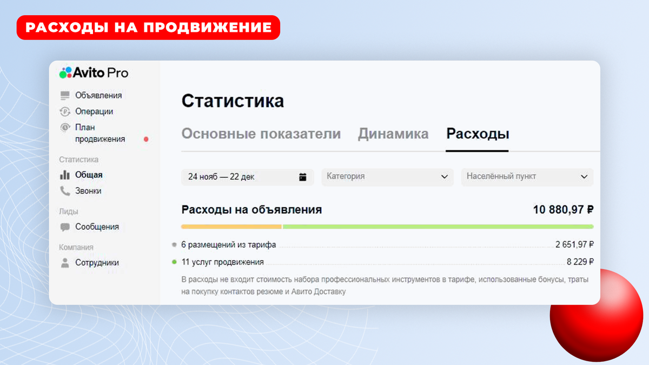Click the 11 услуг продвижения row
The width and height of the screenshot is (649, 365).
coord(387,262)
